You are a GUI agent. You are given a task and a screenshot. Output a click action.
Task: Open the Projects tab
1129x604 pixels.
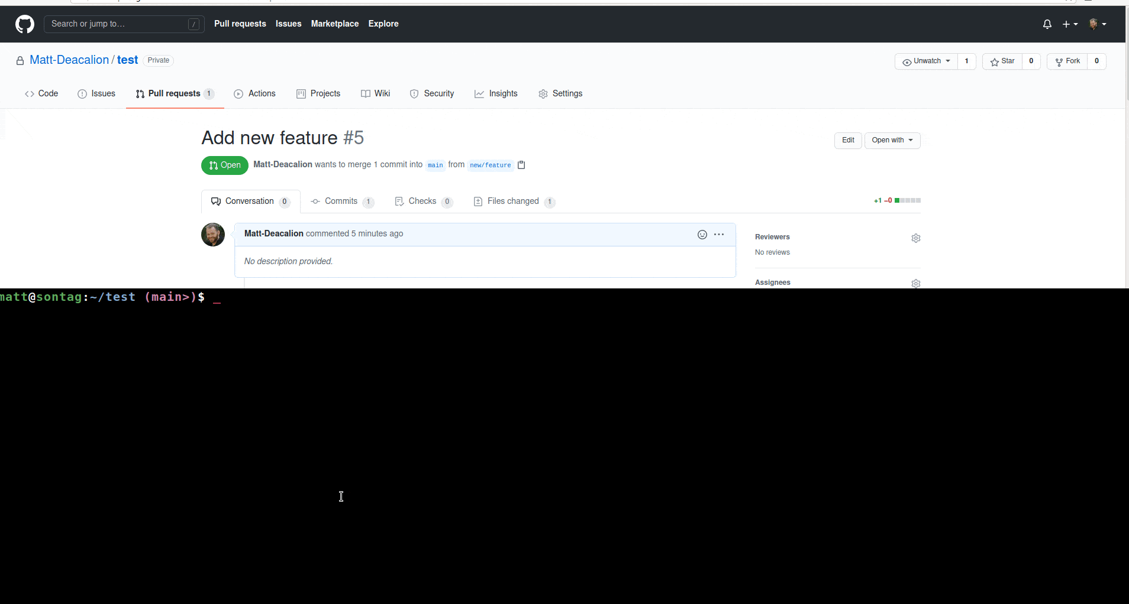pyautogui.click(x=318, y=93)
